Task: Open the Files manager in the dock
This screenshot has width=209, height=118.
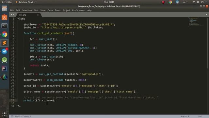Action: 4,9
